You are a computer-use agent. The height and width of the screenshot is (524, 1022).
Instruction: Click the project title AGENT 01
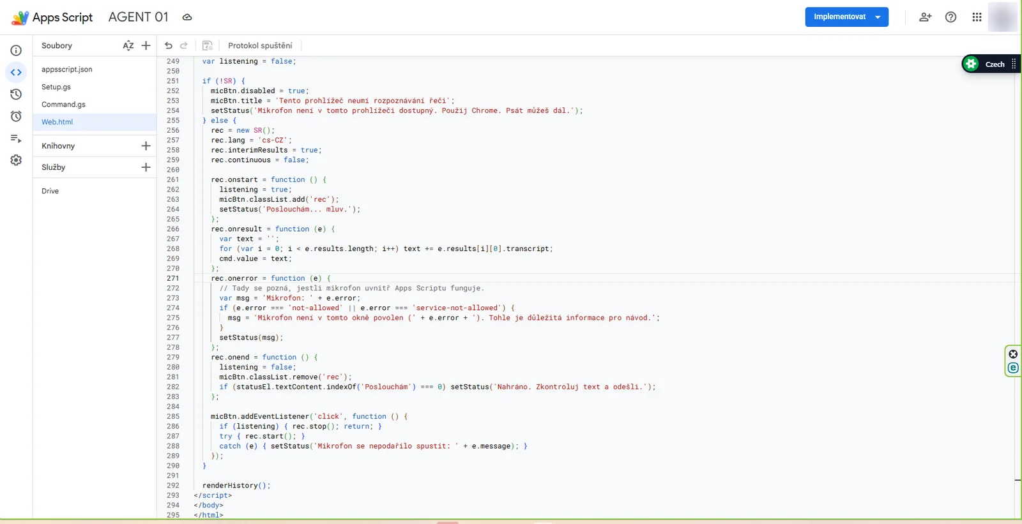coord(139,17)
